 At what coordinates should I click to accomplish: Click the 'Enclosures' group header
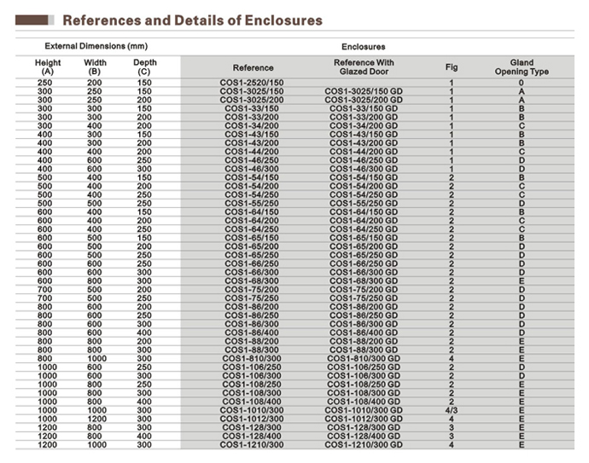[x=363, y=46]
